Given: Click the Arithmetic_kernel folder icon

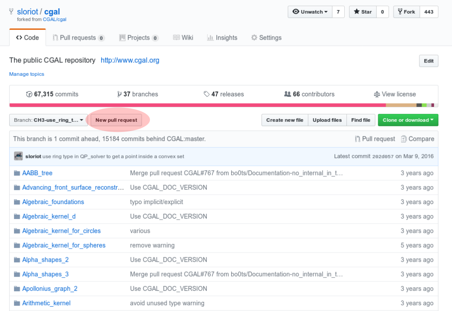Looking at the screenshot, I should (x=17, y=303).
